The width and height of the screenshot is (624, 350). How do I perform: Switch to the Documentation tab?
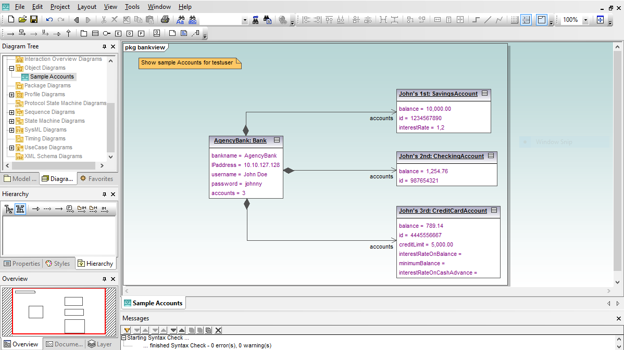[64, 344]
